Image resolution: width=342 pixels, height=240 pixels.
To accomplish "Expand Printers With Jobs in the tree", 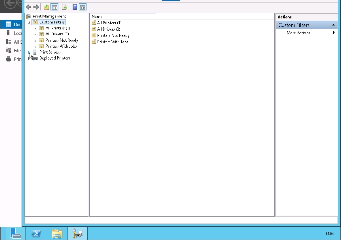I will pos(35,46).
